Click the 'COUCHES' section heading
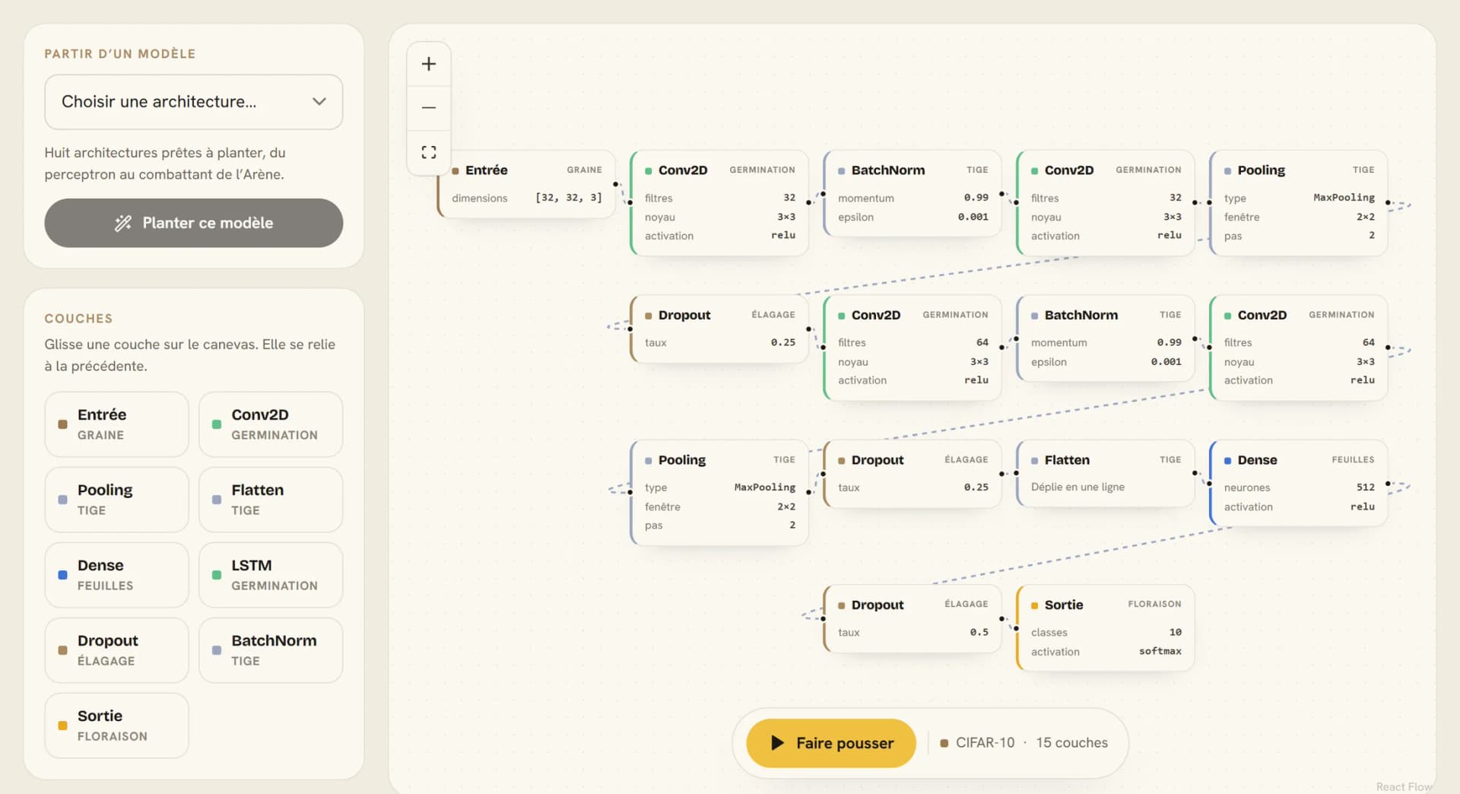Viewport: 1460px width, 794px height. pyautogui.click(x=78, y=319)
